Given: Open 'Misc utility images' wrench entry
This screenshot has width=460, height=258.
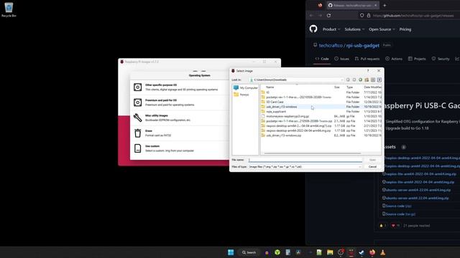Looking at the screenshot, I should (x=180, y=118).
